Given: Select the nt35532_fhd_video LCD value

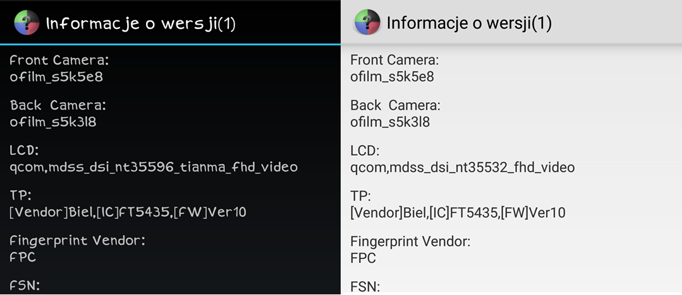Looking at the screenshot, I should click(462, 167).
